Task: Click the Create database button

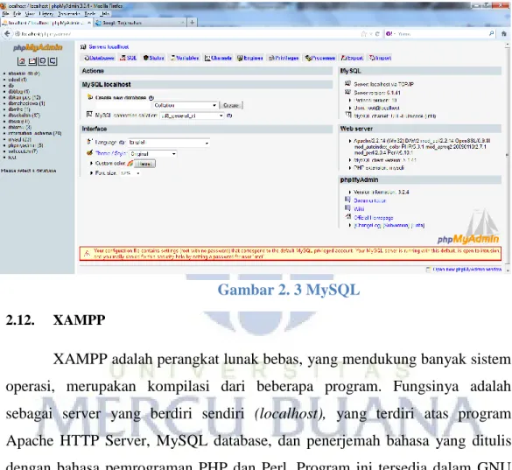Action: 231,106
